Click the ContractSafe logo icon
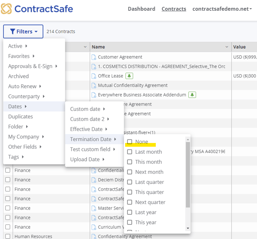The height and width of the screenshot is (239, 257). click(6, 9)
